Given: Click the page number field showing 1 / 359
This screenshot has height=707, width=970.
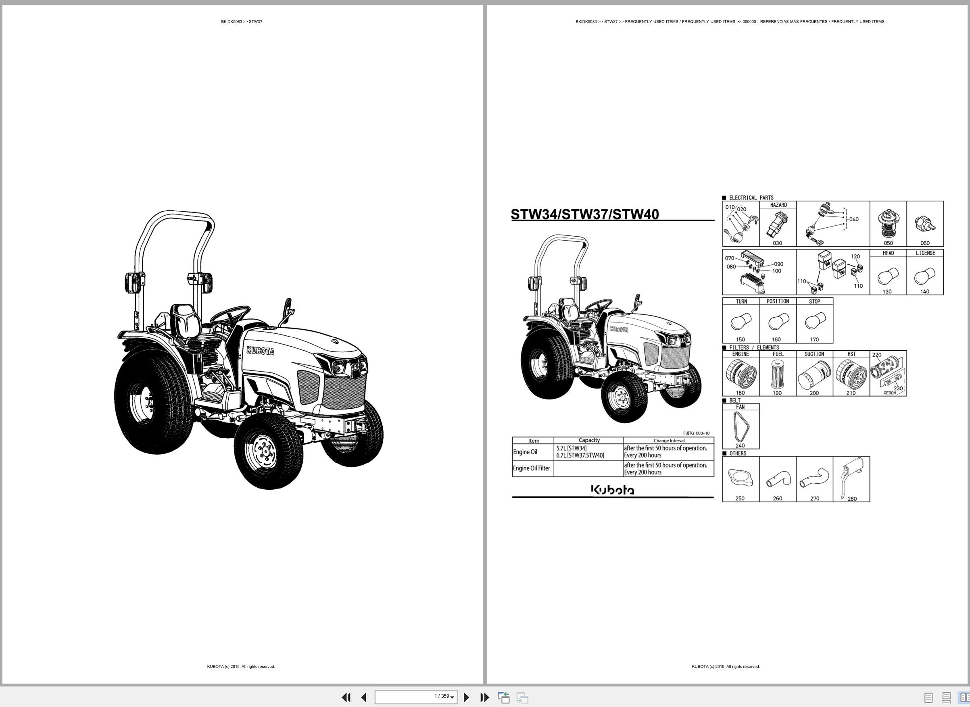Looking at the screenshot, I should click(416, 697).
